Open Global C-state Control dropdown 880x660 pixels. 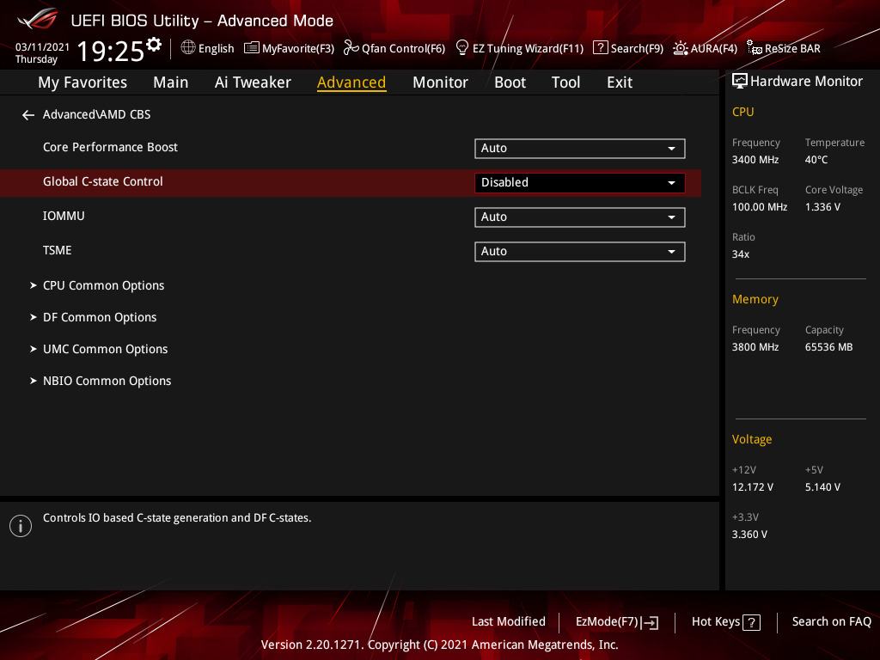(x=580, y=183)
